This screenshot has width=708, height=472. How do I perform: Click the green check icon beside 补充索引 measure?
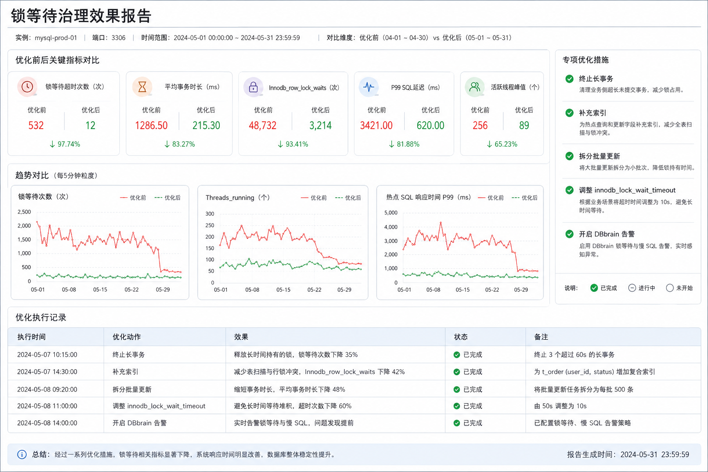[570, 113]
